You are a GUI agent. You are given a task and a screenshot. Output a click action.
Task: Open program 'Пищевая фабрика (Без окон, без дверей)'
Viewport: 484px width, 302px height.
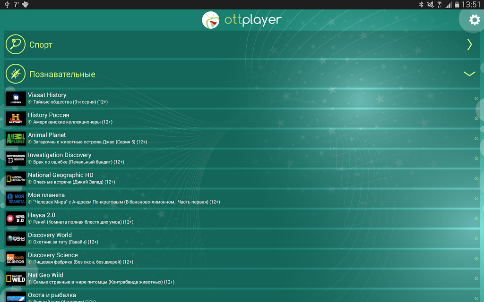tap(83, 262)
